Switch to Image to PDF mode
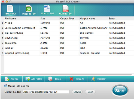The width and height of the screenshot is (134, 99). (x=29, y=9)
